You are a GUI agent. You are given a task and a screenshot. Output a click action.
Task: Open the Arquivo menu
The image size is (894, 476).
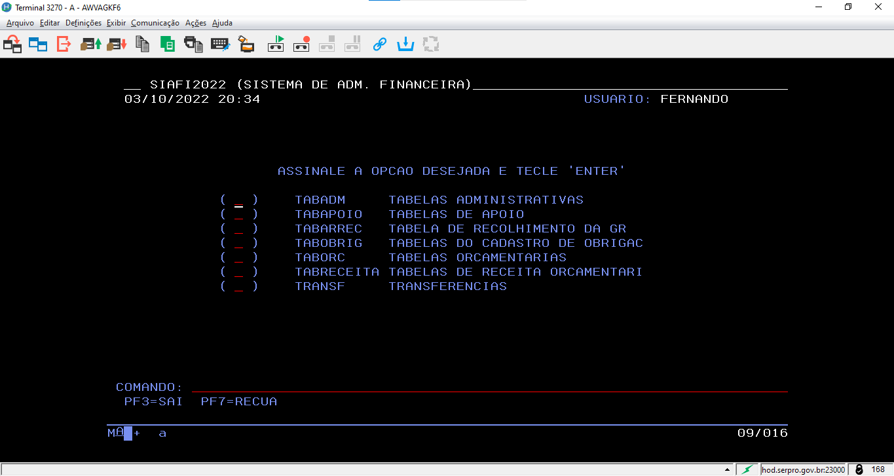tap(20, 23)
